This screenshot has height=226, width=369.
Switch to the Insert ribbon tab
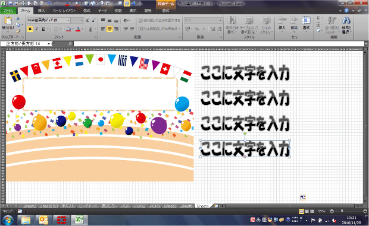point(41,11)
